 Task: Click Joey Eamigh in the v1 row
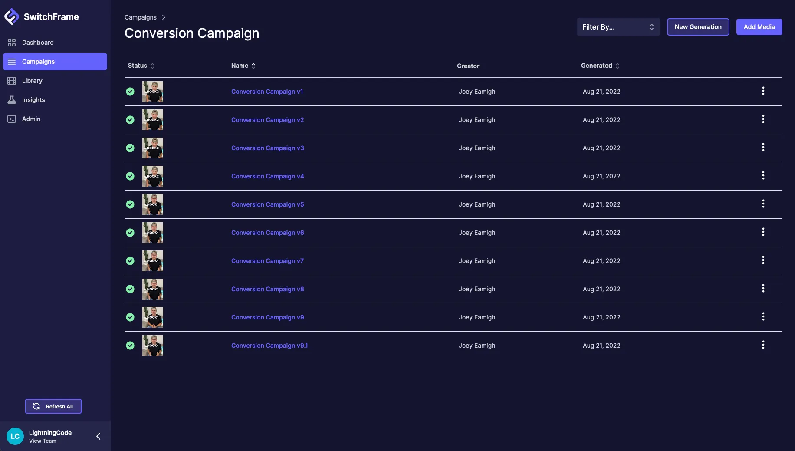tap(477, 92)
